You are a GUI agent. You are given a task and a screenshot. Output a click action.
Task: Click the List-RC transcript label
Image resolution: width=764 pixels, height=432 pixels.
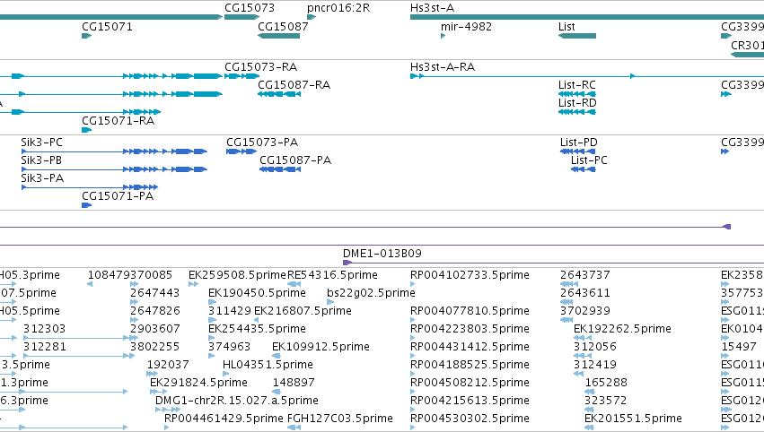click(577, 84)
